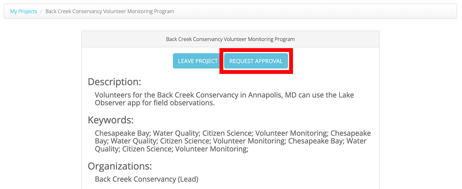Select the Organizations heading

click(120, 166)
